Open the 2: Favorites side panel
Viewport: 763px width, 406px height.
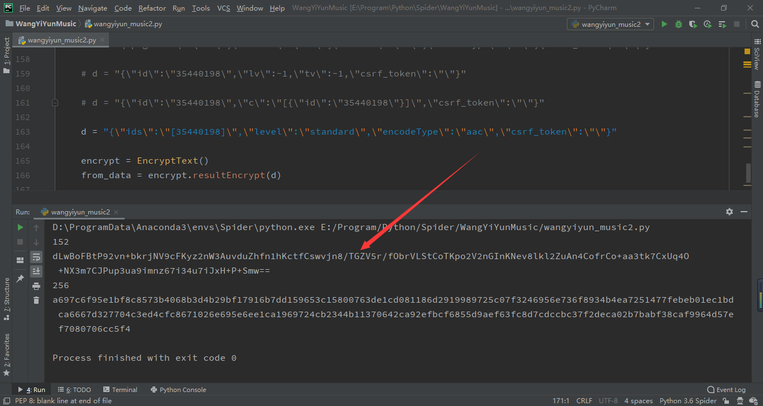point(7,355)
